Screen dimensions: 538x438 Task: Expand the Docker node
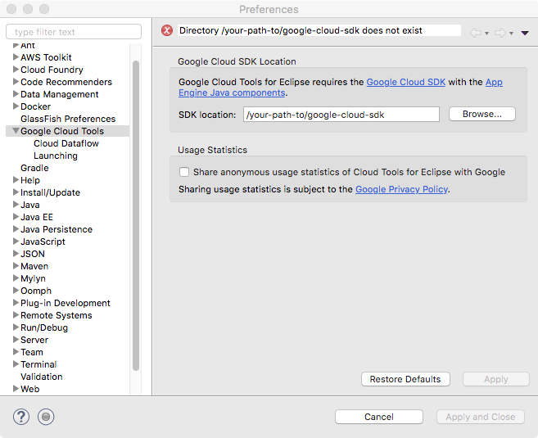(x=16, y=106)
